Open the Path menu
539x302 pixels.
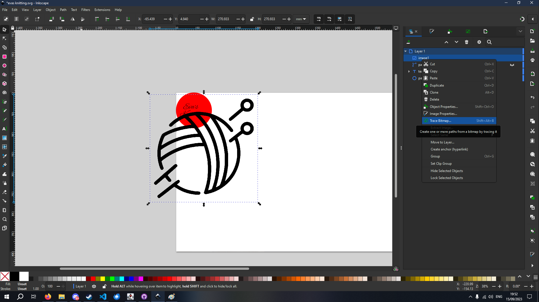[63, 10]
